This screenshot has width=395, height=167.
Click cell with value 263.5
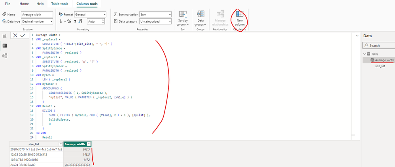tap(77, 149)
